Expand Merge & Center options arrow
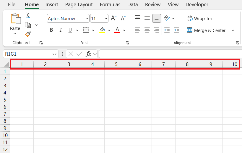 233,30
